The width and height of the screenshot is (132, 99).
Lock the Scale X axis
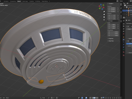pyautogui.click(x=118, y=25)
